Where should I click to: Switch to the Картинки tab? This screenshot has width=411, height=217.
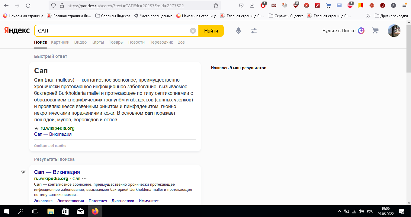(x=60, y=42)
